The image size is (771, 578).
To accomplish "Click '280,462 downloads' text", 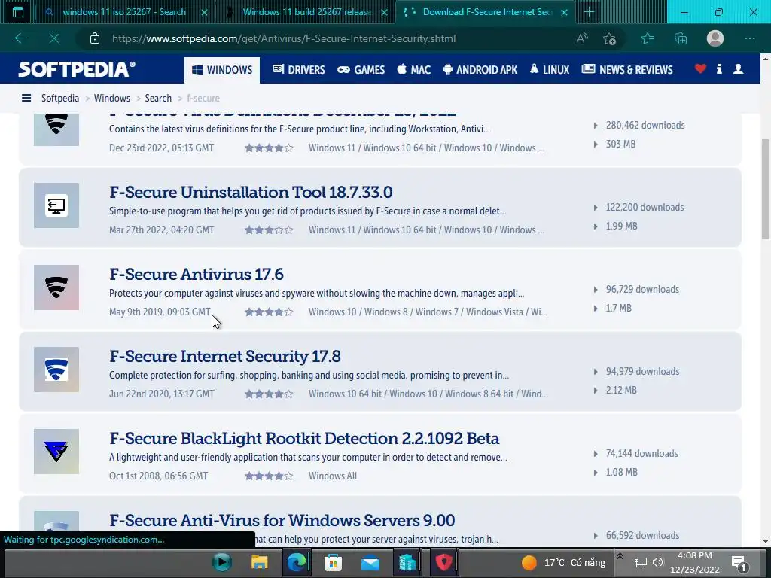I will click(645, 126).
